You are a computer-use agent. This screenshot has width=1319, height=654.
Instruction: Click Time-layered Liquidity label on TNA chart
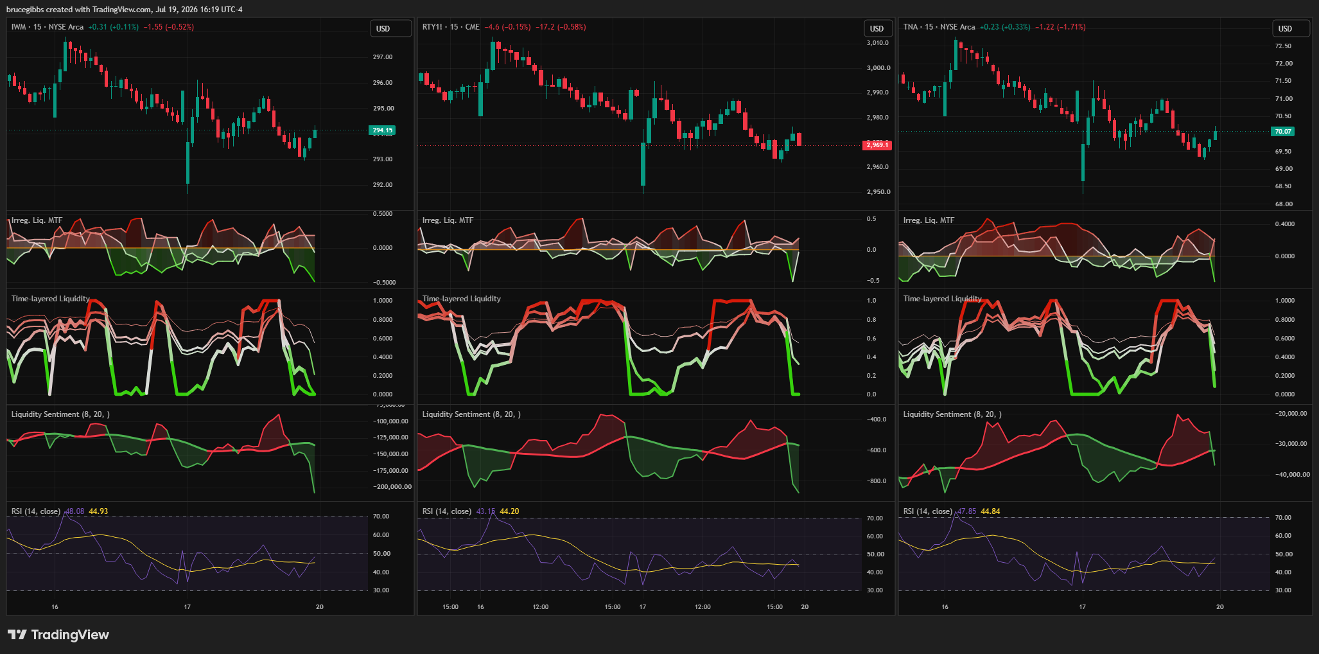pyautogui.click(x=943, y=299)
